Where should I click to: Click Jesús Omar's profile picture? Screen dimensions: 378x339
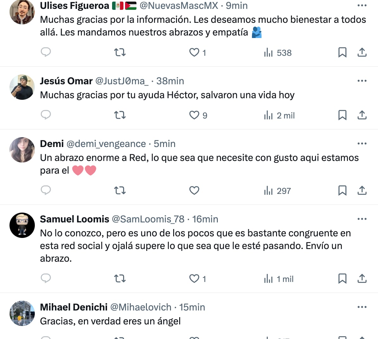pyautogui.click(x=22, y=87)
